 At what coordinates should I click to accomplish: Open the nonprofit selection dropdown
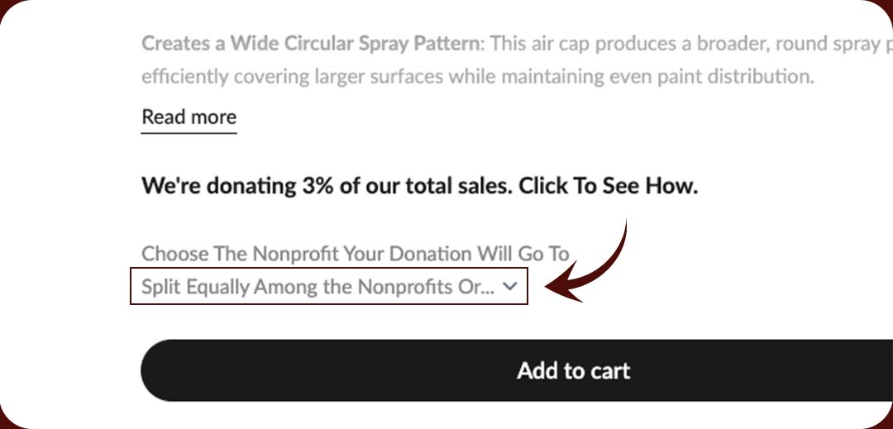click(x=328, y=287)
